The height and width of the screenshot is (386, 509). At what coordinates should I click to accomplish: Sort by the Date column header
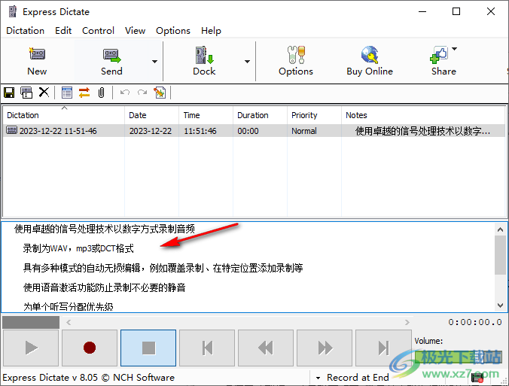tap(152, 115)
